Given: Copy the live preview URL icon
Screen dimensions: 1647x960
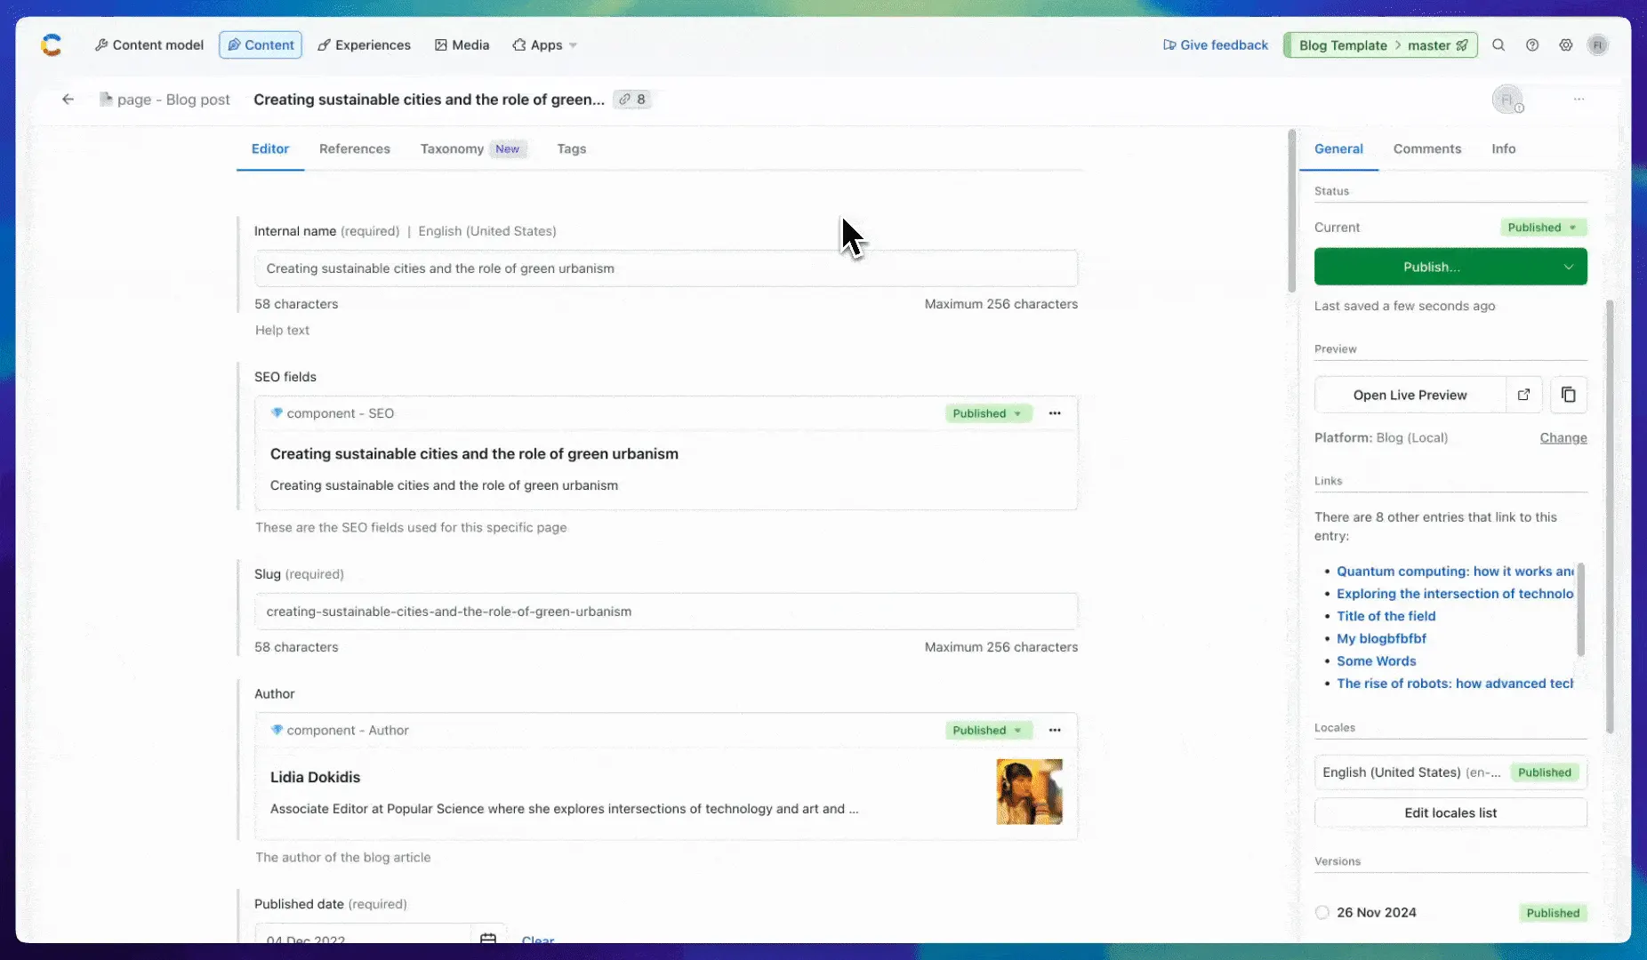Looking at the screenshot, I should point(1569,395).
